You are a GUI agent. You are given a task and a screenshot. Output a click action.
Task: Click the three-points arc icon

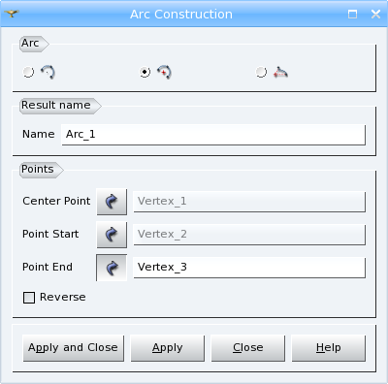[48, 72]
